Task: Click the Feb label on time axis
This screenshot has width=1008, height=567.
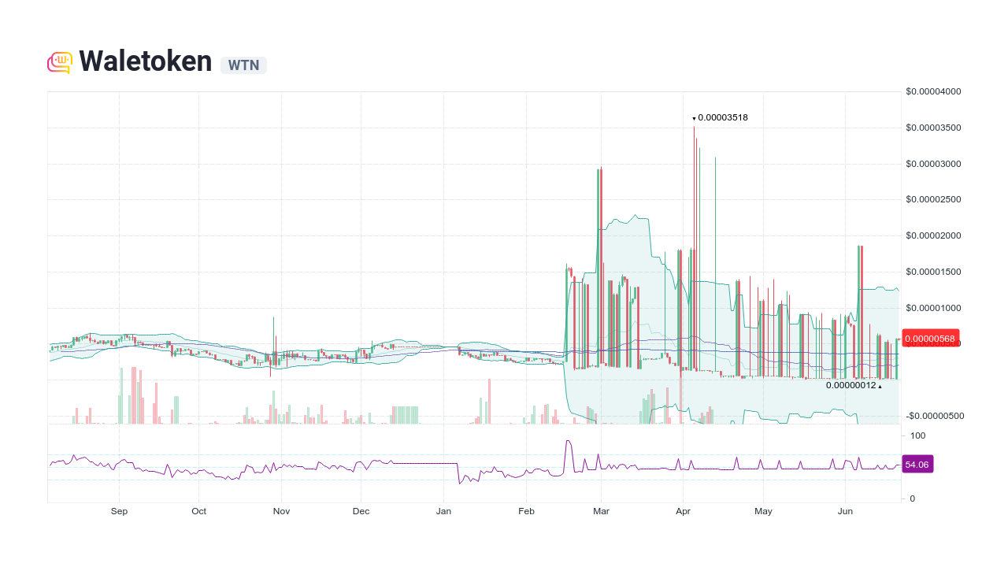Action: pos(526,511)
